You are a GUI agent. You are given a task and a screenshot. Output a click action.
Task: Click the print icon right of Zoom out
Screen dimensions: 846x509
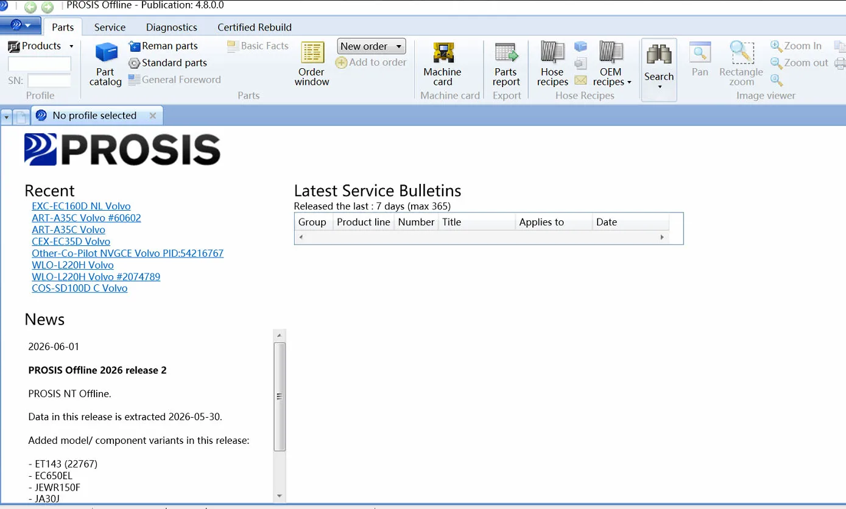tap(840, 63)
